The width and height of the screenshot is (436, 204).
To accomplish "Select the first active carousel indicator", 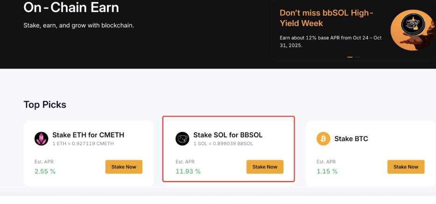I will click(350, 57).
